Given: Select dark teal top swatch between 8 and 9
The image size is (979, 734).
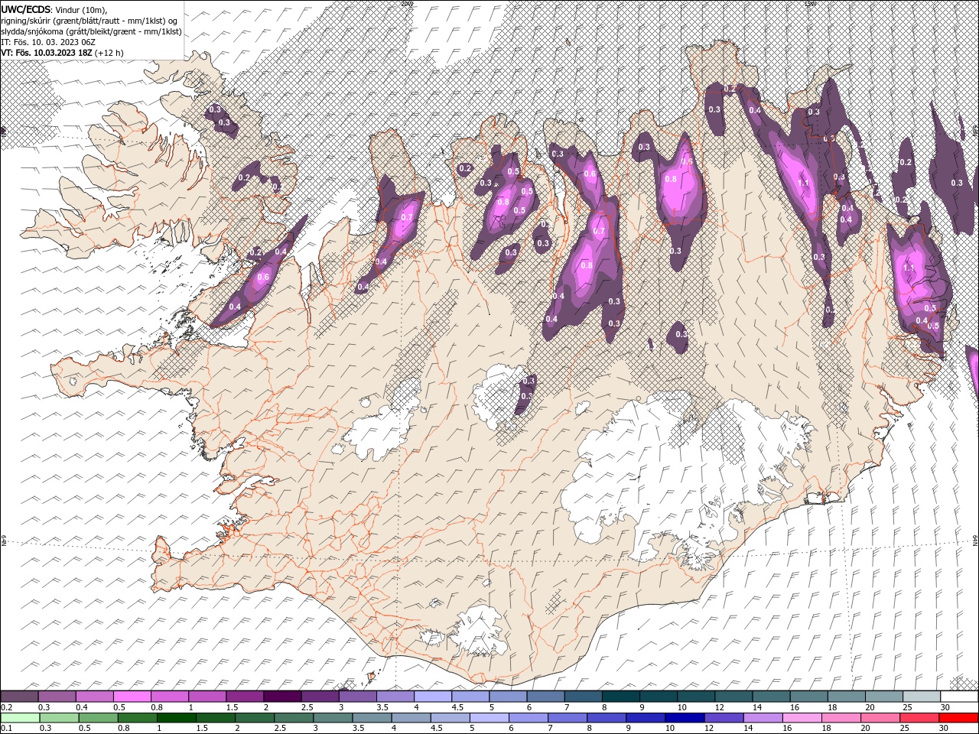Looking at the screenshot, I should click(x=621, y=696).
